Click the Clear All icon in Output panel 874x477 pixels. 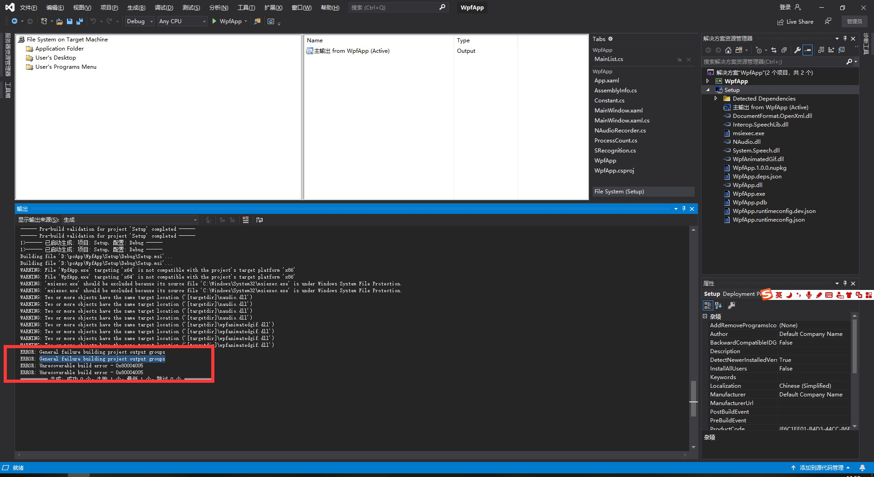246,220
